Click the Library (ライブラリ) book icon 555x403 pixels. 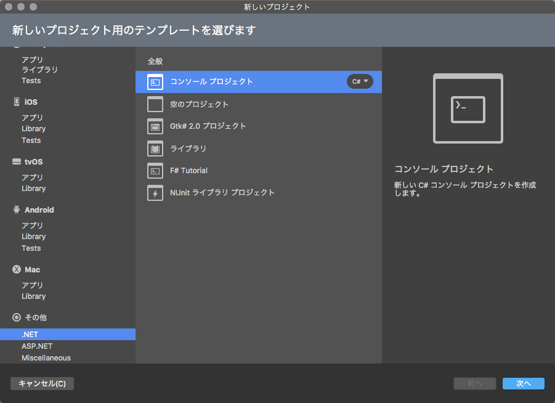pyautogui.click(x=155, y=149)
